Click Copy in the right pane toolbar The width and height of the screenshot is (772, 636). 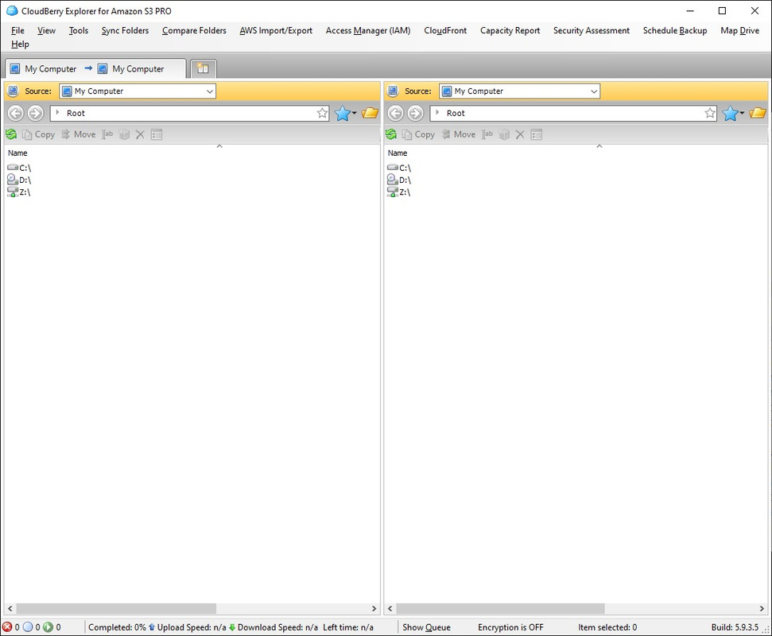point(419,134)
